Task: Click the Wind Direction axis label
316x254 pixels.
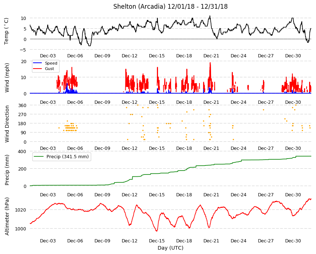Action: coord(7,124)
